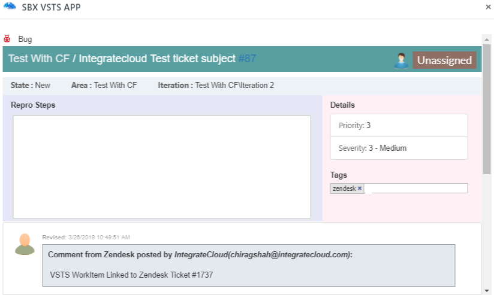Click the Tags input field
The height and width of the screenshot is (295, 494).
[x=416, y=188]
